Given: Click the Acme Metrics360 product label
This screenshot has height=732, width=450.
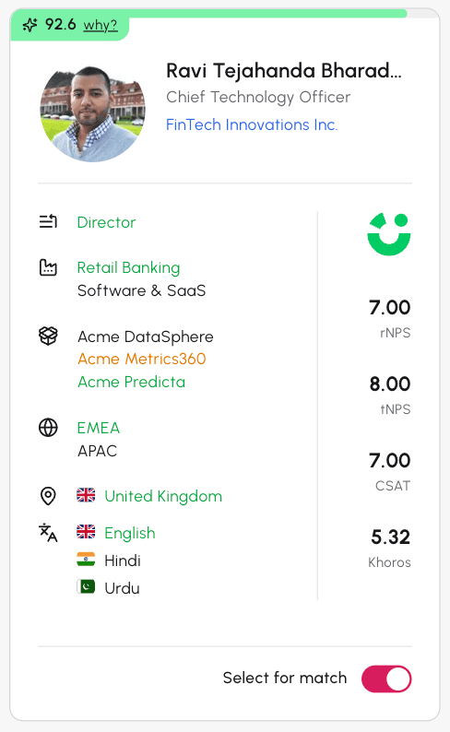Looking at the screenshot, I should [142, 359].
